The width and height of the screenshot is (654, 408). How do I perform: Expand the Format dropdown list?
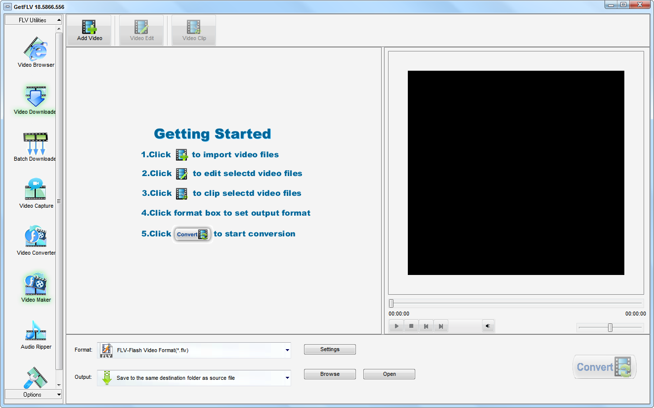point(287,350)
